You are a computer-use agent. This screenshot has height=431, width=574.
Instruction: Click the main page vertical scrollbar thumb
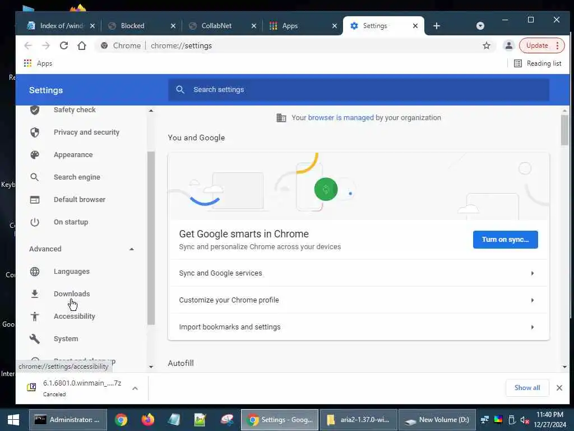564,130
